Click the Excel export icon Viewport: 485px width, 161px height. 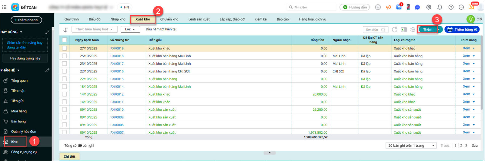[x=404, y=29]
